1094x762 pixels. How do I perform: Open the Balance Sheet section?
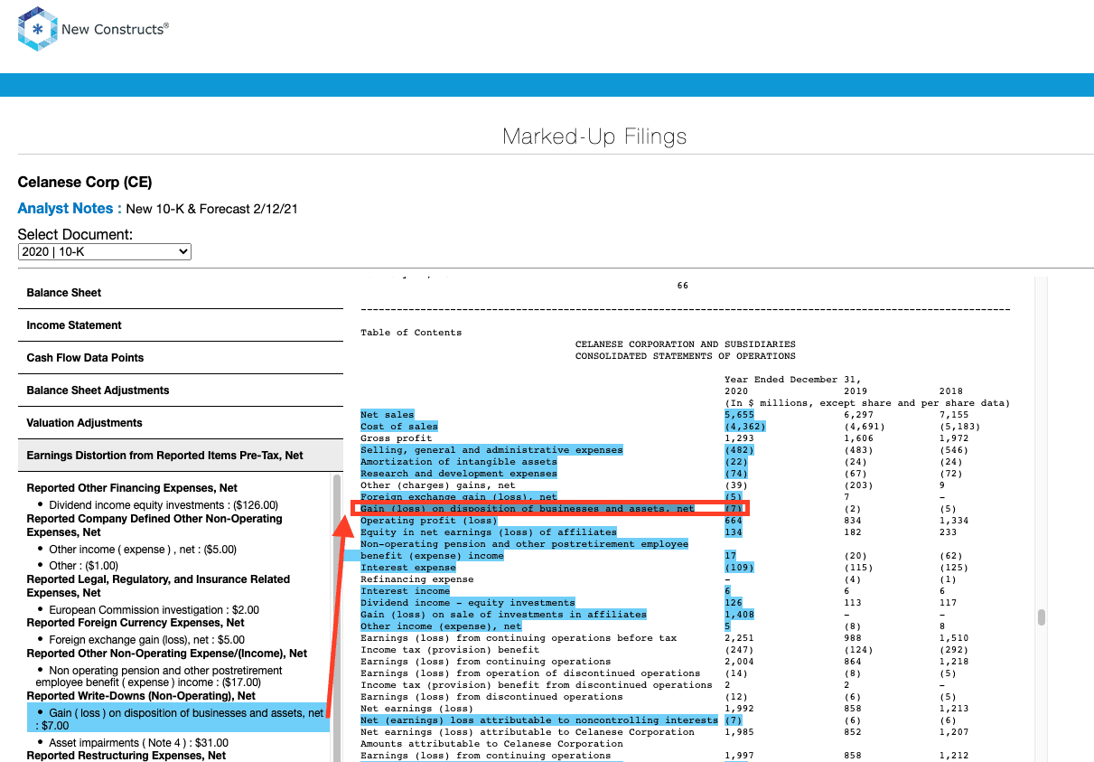coord(180,293)
